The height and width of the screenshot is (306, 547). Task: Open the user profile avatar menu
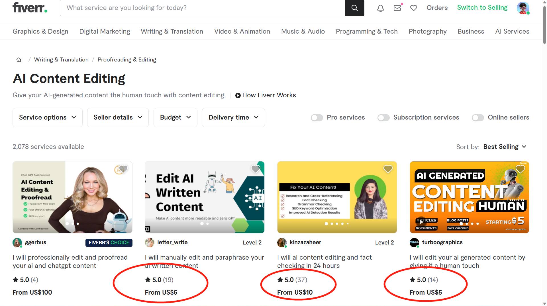coord(523,8)
